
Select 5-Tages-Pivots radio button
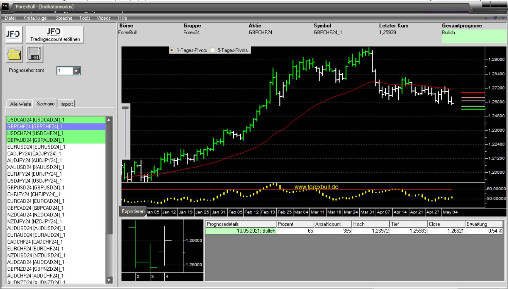pyautogui.click(x=213, y=50)
